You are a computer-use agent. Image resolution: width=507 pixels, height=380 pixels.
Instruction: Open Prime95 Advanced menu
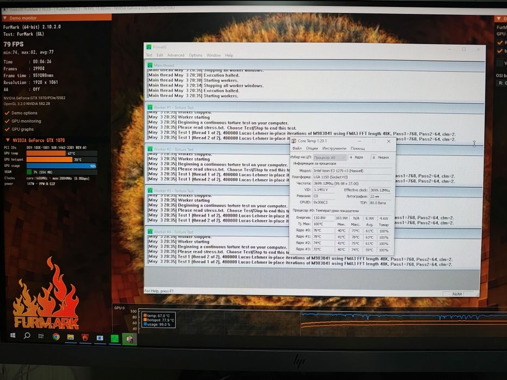tap(176, 55)
